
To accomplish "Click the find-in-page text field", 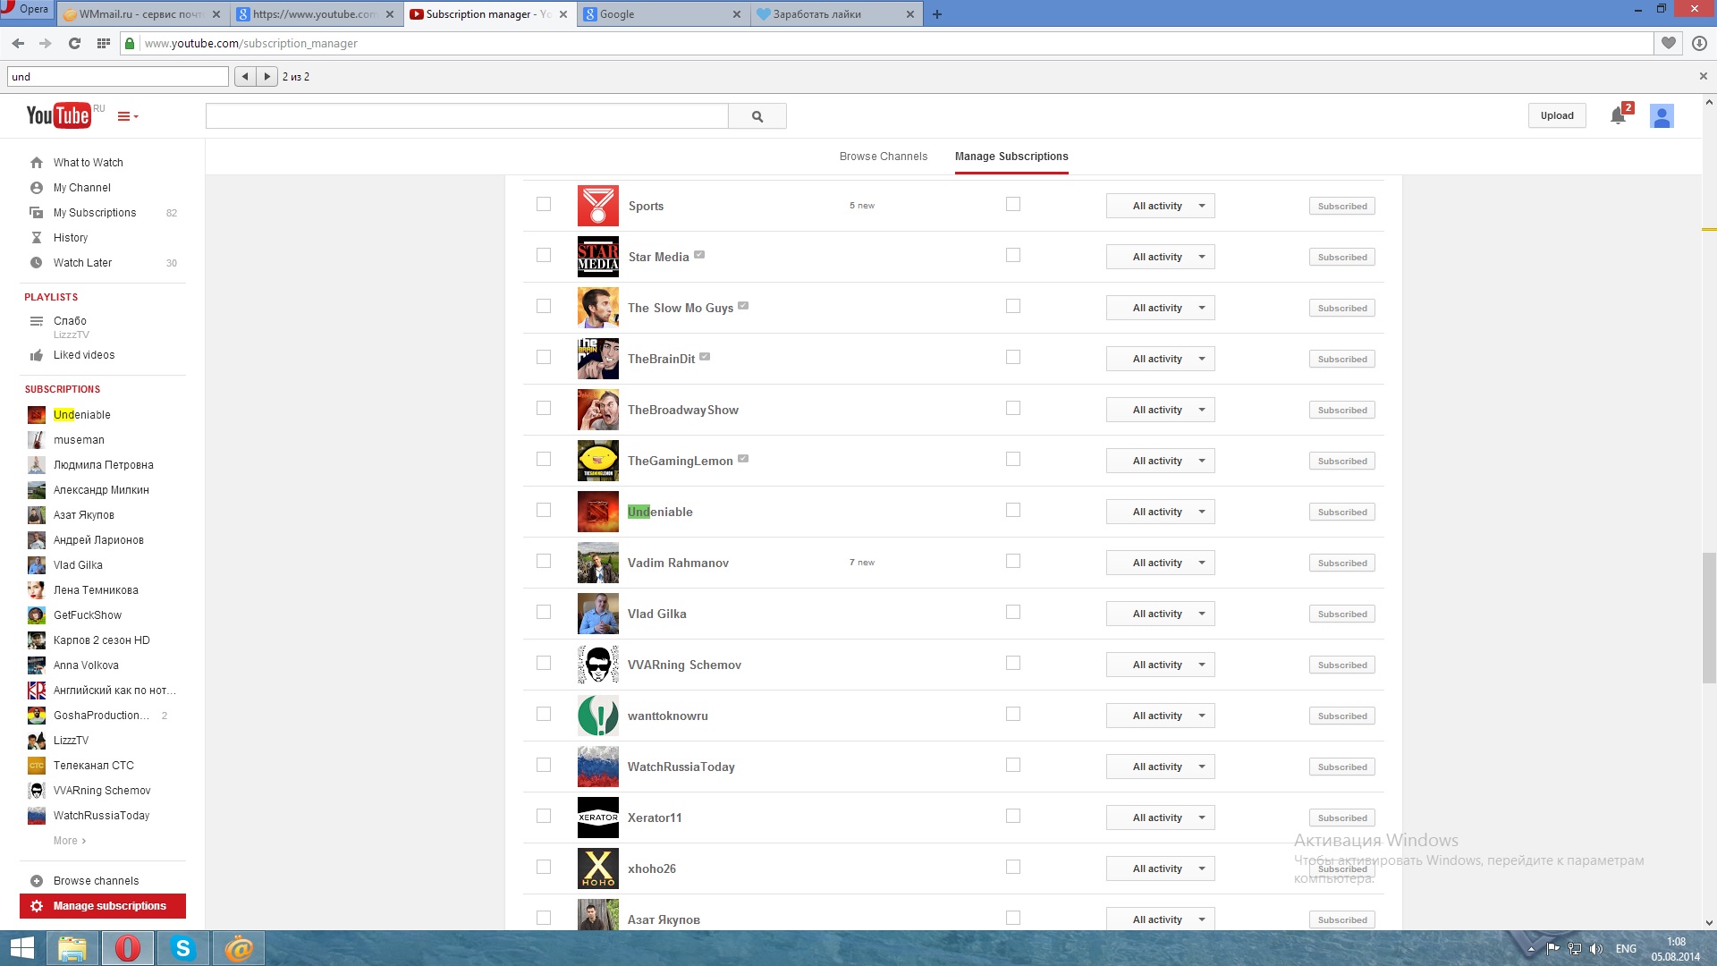I will pos(118,77).
